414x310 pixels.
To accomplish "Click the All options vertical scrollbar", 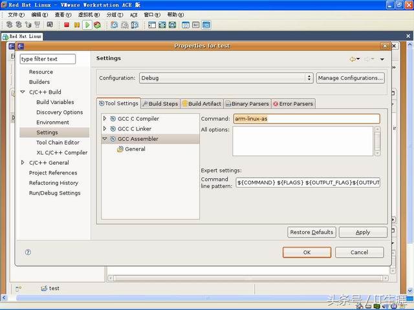I will 378,141.
